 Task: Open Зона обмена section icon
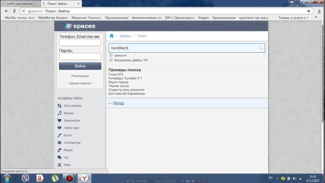[x=59, y=106]
